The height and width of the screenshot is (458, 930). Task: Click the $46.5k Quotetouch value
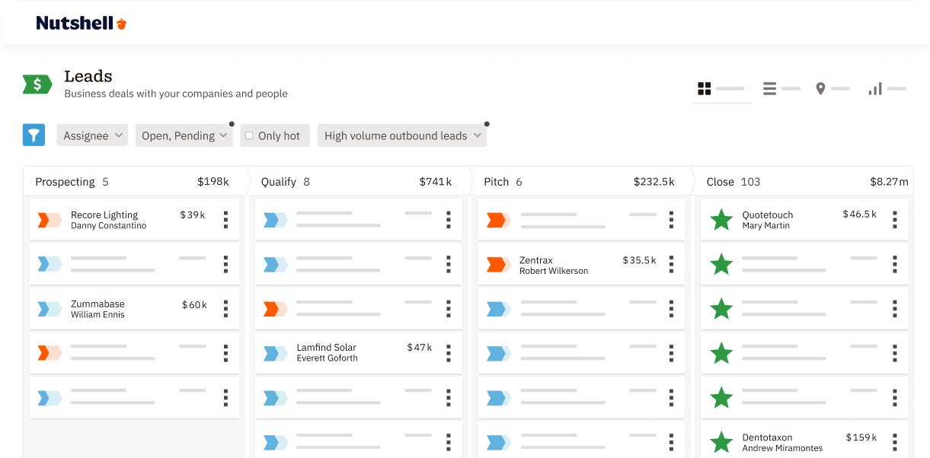pos(860,215)
